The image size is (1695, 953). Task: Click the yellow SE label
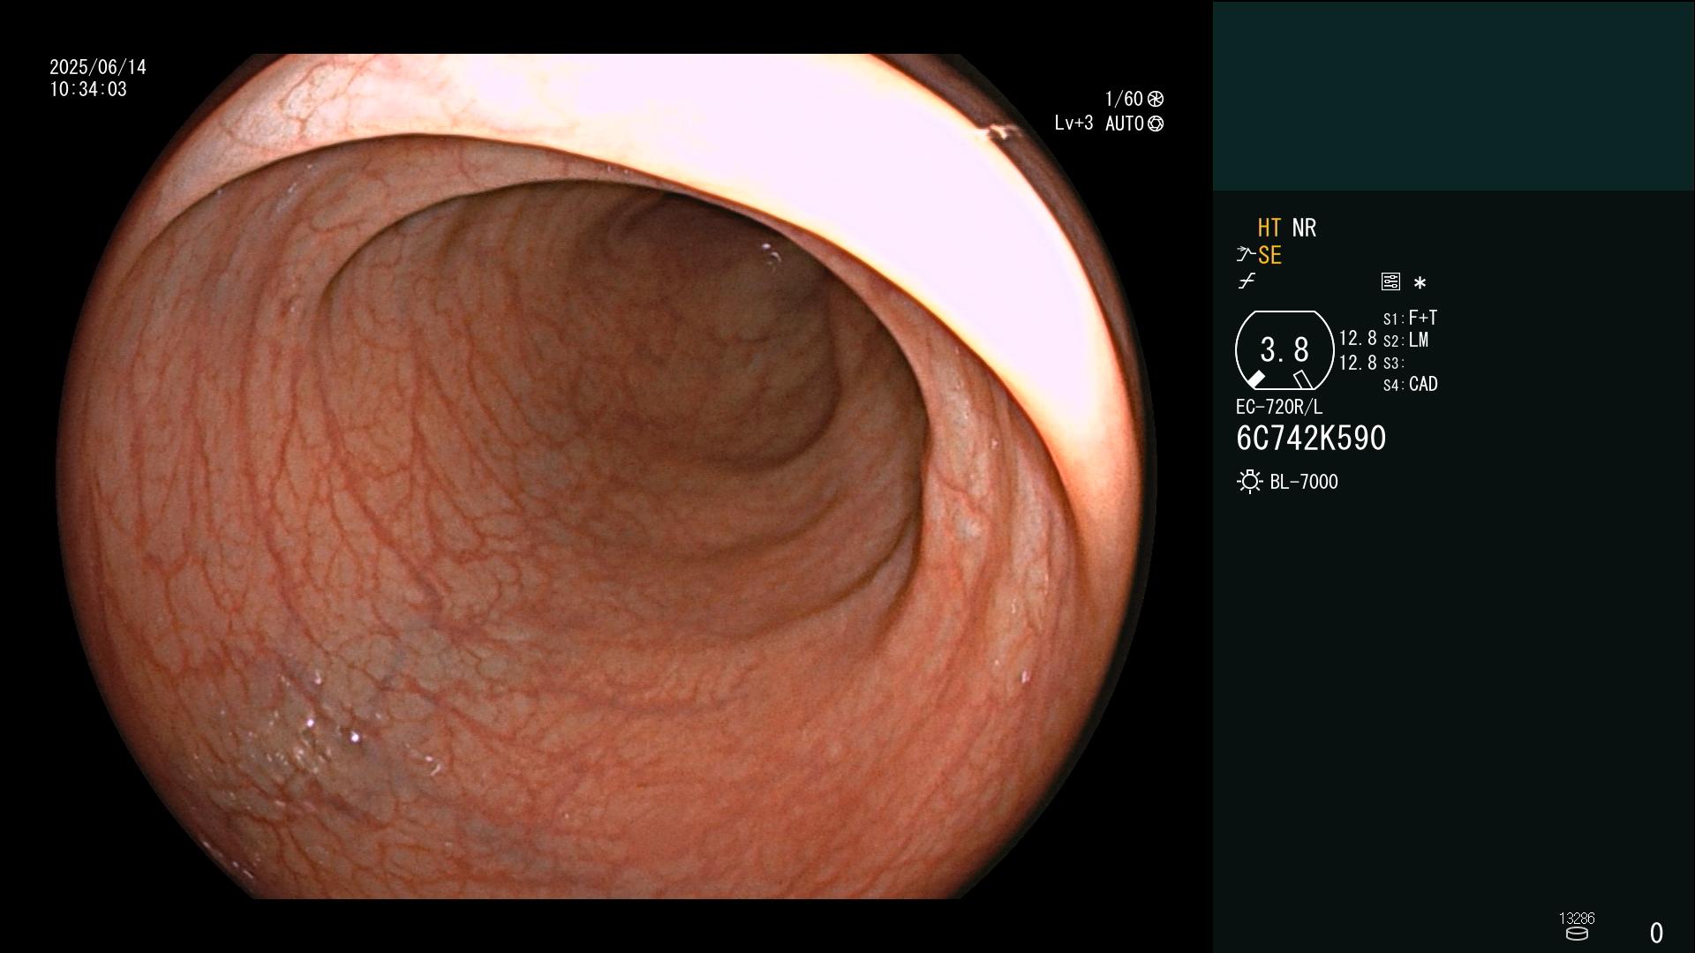pos(1269,255)
